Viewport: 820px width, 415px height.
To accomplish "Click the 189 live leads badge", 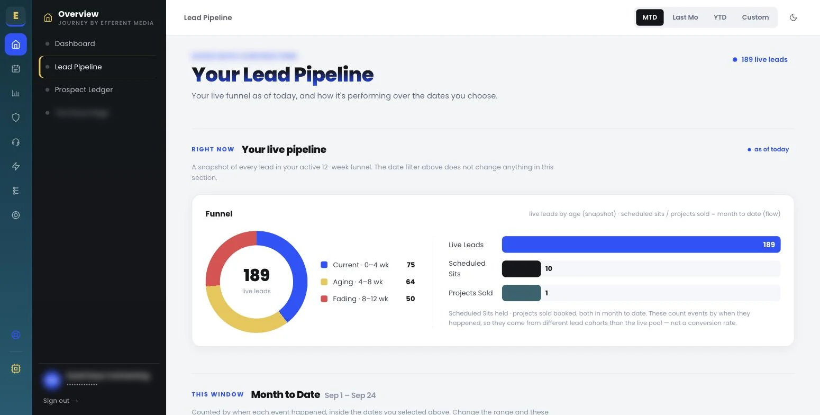I will [760, 59].
